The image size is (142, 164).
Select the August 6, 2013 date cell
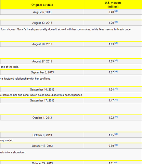pyautogui.click(x=42, y=12)
